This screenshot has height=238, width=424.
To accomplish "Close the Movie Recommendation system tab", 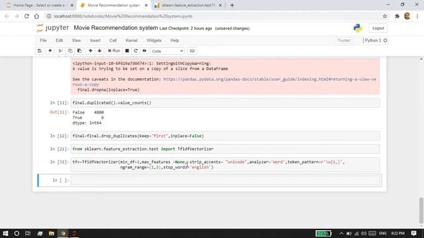I will click(146, 5).
